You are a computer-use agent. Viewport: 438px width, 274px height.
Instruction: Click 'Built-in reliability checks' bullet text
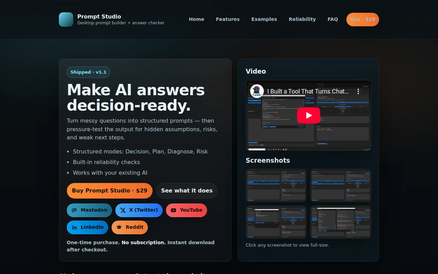coord(106,162)
